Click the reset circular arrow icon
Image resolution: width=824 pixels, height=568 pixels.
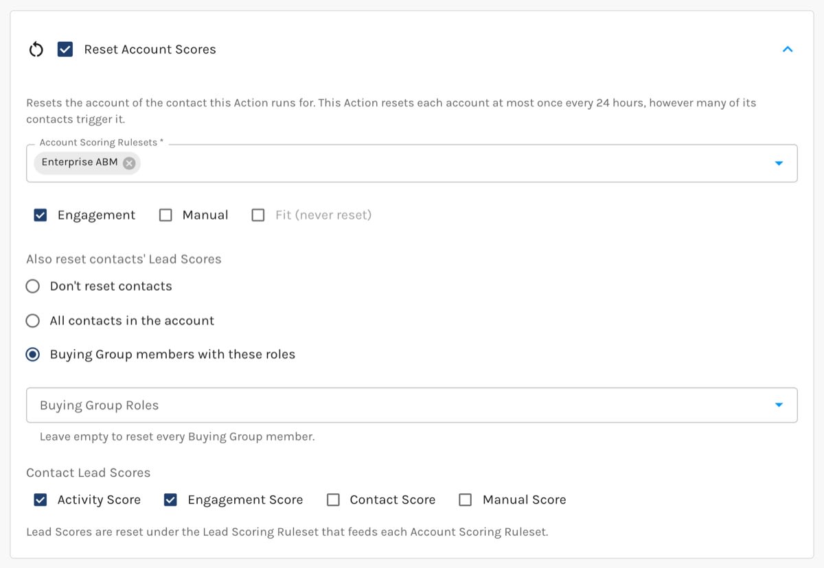[x=36, y=49]
